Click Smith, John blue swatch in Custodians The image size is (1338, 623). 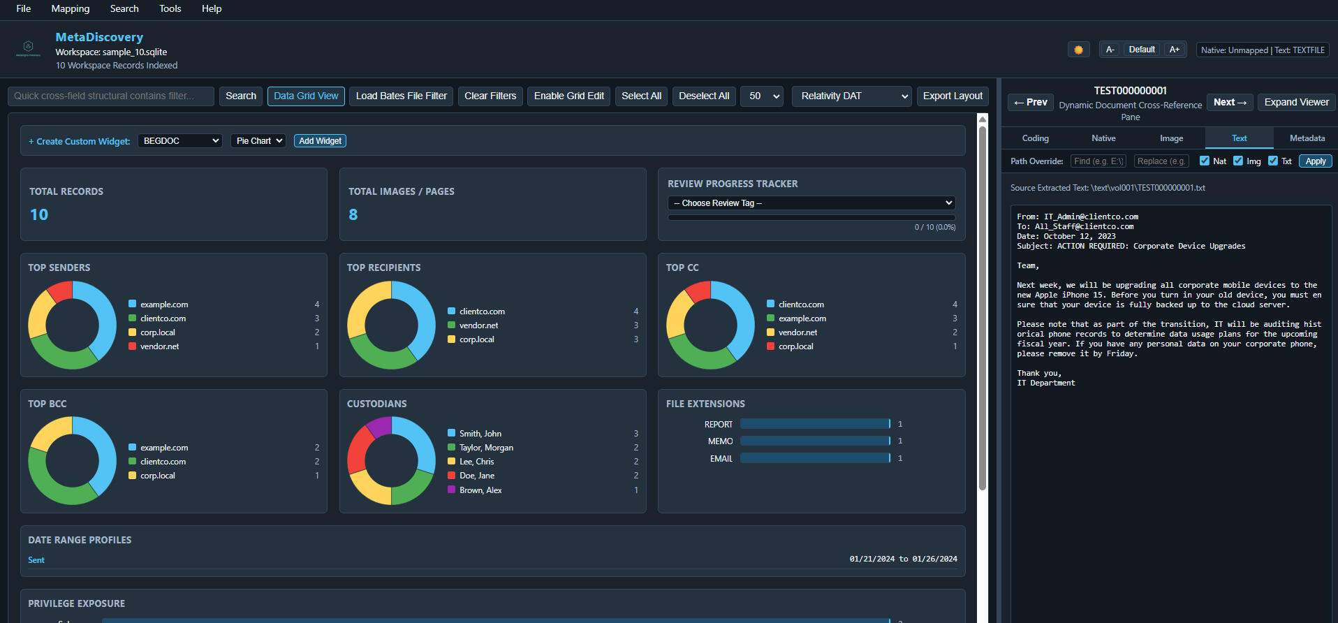click(x=452, y=433)
